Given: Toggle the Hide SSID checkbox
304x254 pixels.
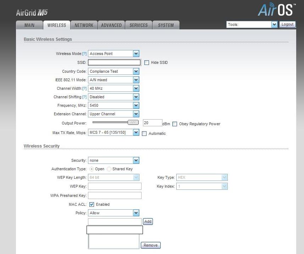Looking at the screenshot, I should pyautogui.click(x=147, y=63).
